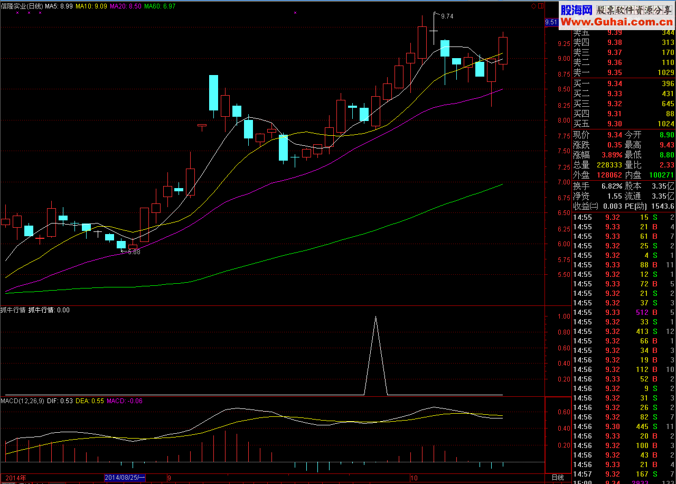Click the 涨跌 0.35 change value

[x=615, y=145]
